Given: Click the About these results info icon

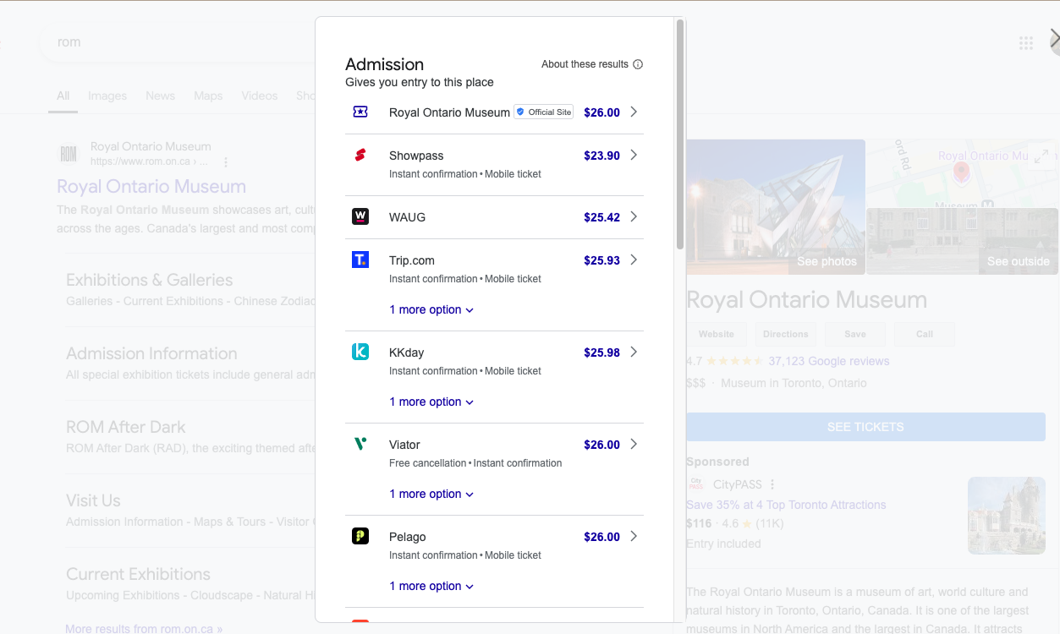Looking at the screenshot, I should tap(637, 64).
